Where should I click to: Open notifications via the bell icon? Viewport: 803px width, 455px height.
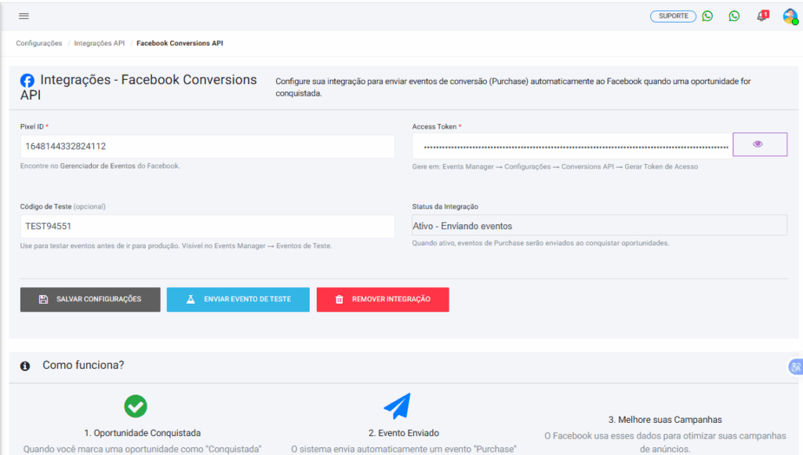[760, 16]
